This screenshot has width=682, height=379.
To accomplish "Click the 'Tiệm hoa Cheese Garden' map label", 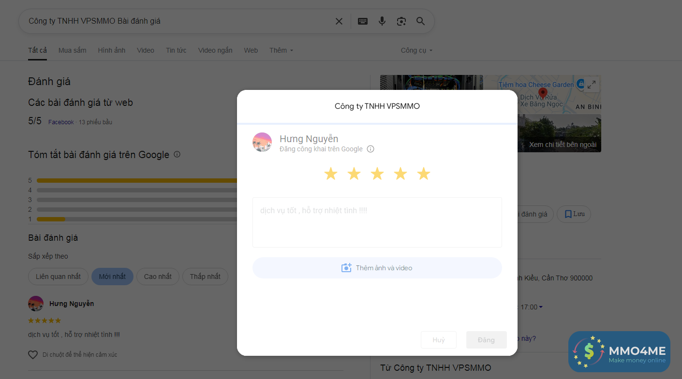I will pyautogui.click(x=536, y=85).
